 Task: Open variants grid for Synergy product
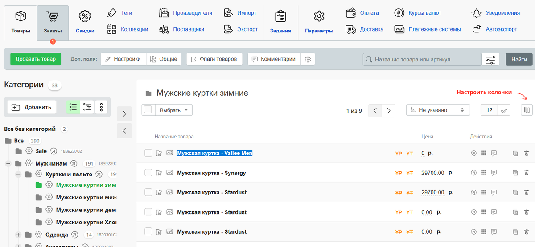(x=484, y=173)
